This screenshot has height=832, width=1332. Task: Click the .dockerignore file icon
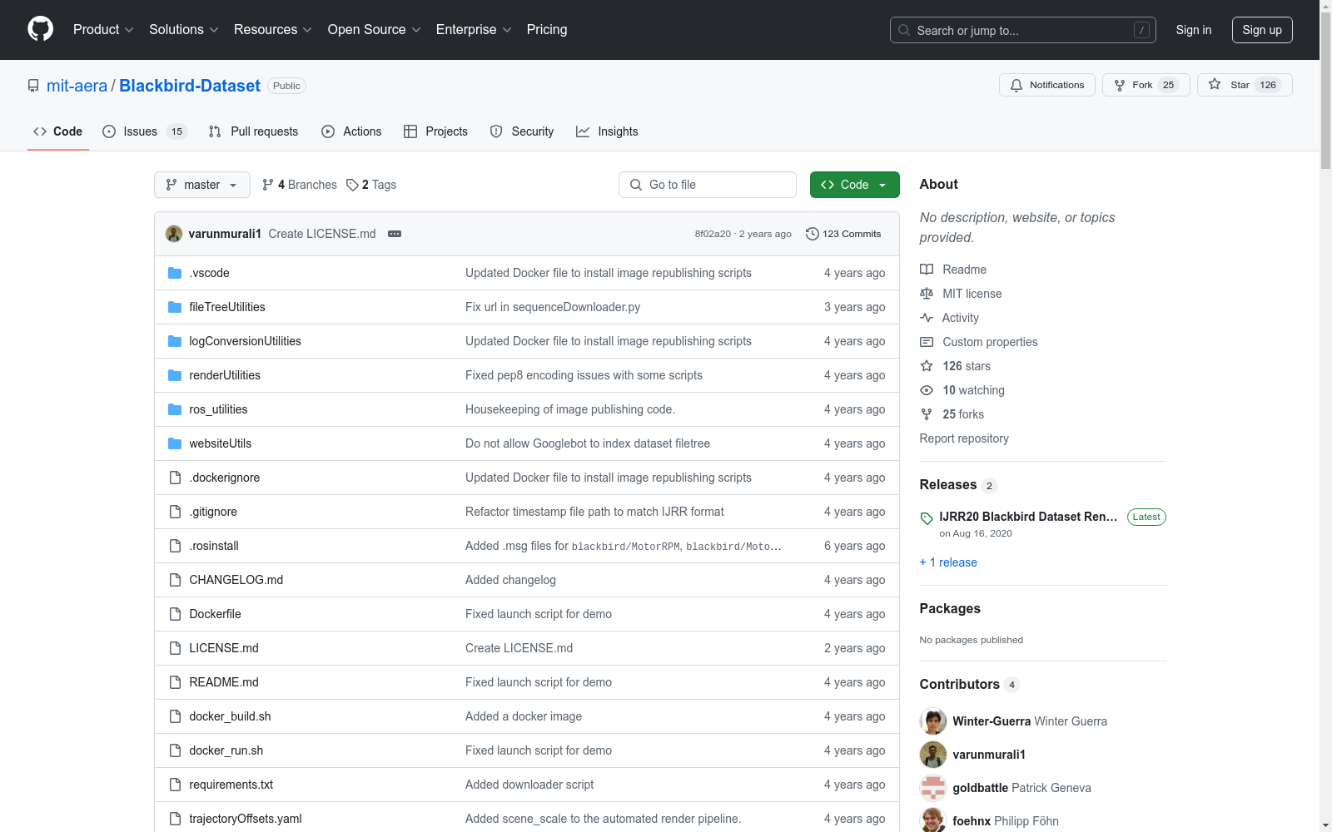[175, 478]
